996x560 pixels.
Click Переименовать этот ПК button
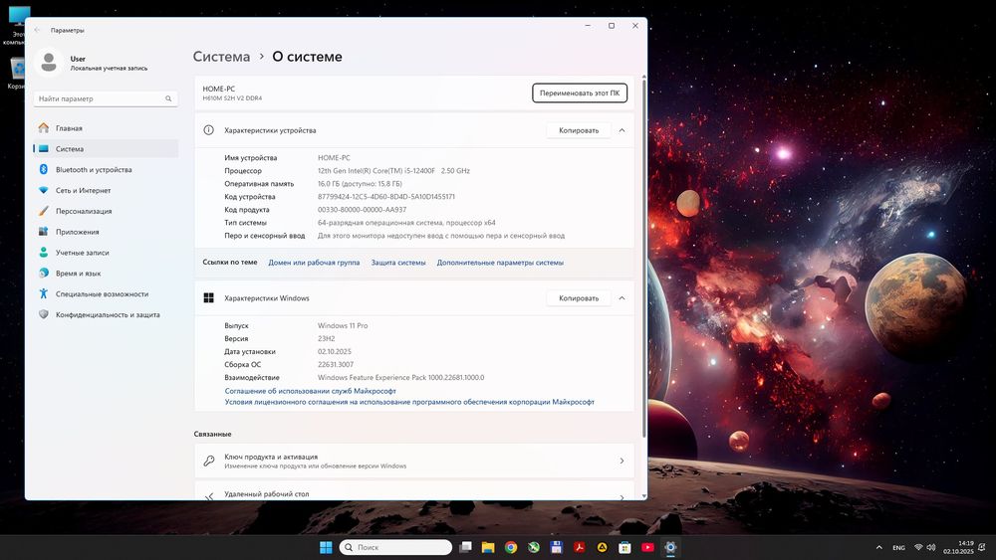click(x=580, y=93)
